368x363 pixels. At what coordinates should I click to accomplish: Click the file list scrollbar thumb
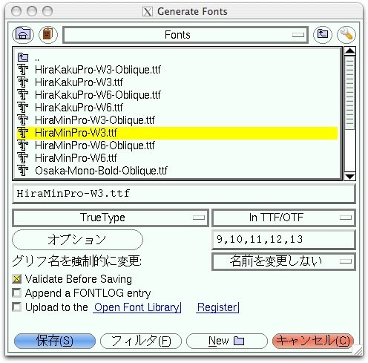(x=349, y=92)
